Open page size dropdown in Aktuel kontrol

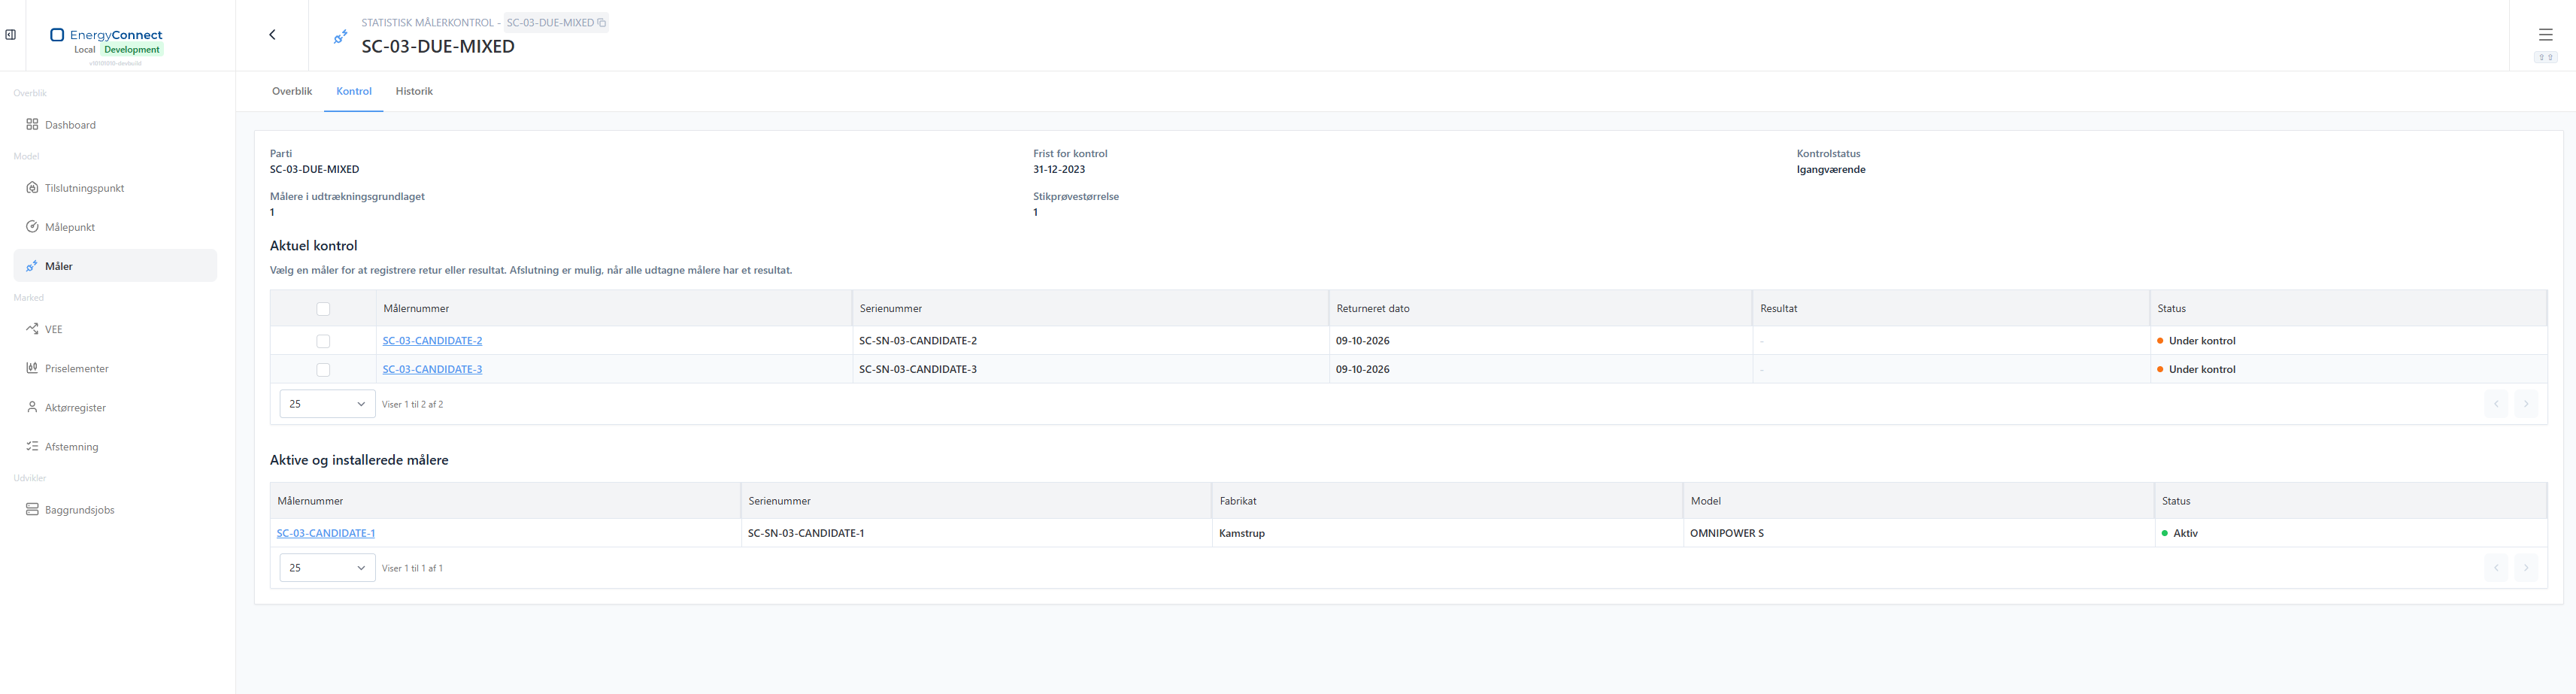click(x=327, y=404)
